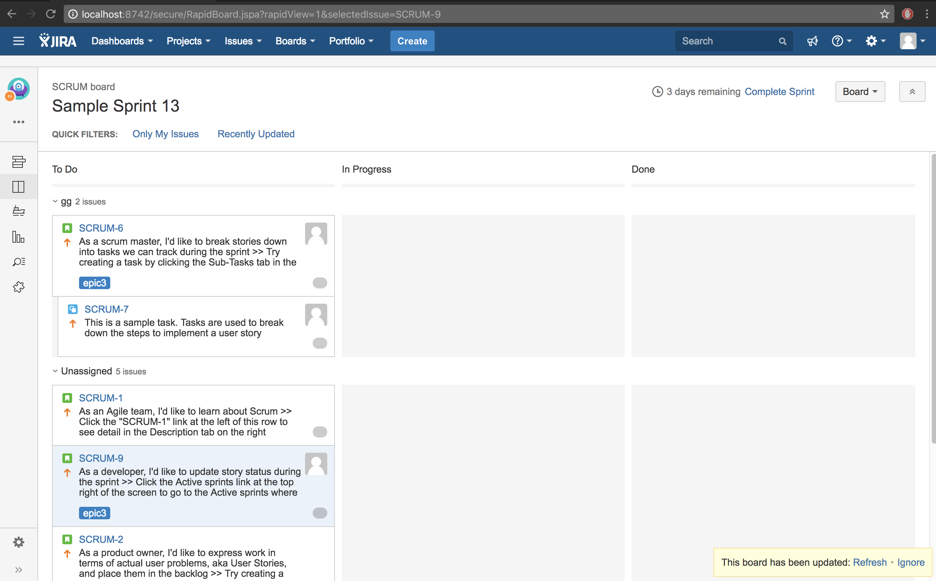Open the Backlog icon in sidebar

click(x=18, y=162)
